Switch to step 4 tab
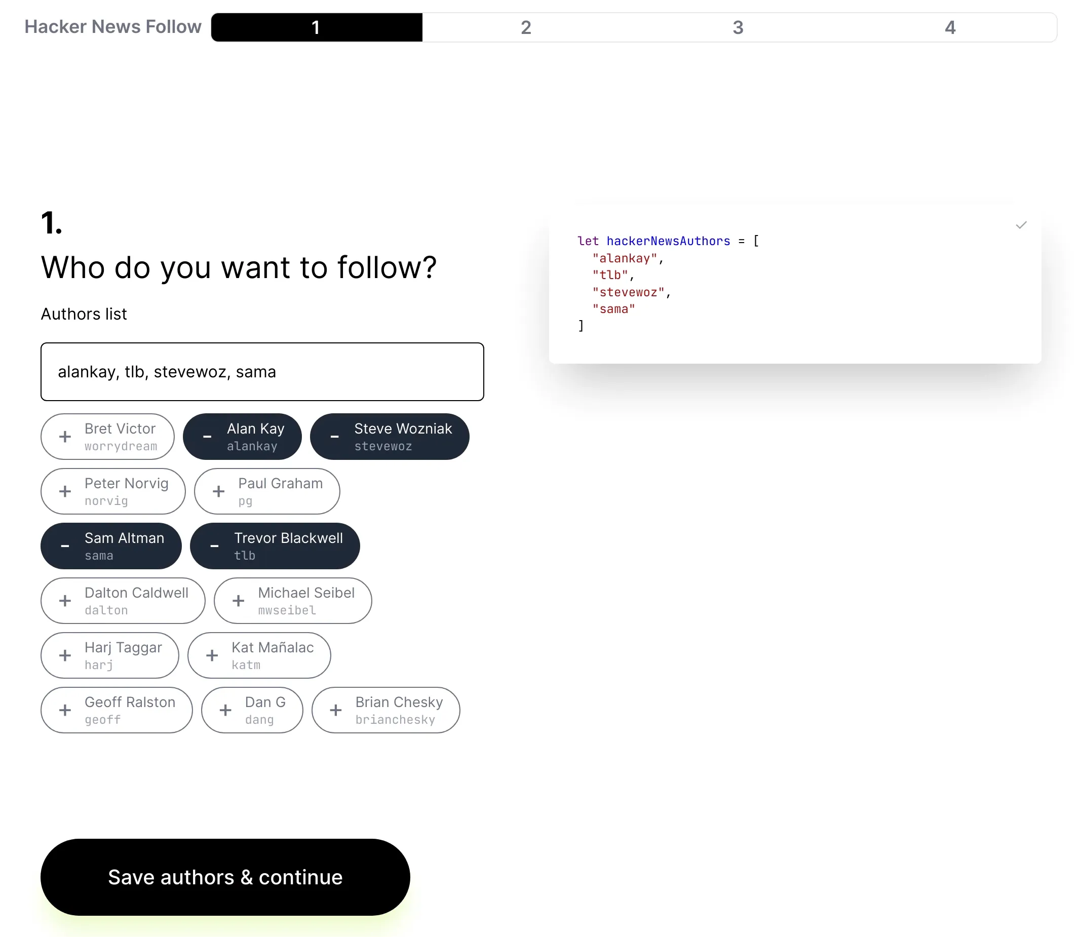 pos(950,27)
